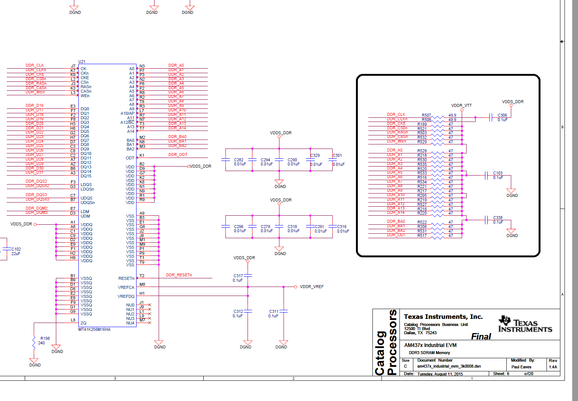Click the Paul Eaves name
The width and height of the screenshot is (578, 401).
(521, 367)
